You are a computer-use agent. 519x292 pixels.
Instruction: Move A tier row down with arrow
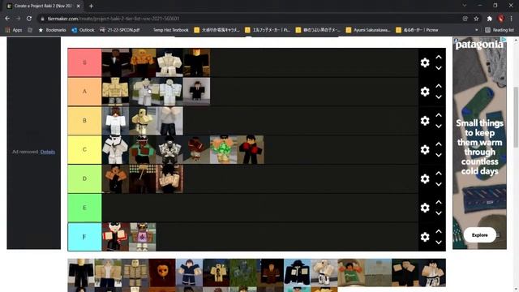pos(439,97)
